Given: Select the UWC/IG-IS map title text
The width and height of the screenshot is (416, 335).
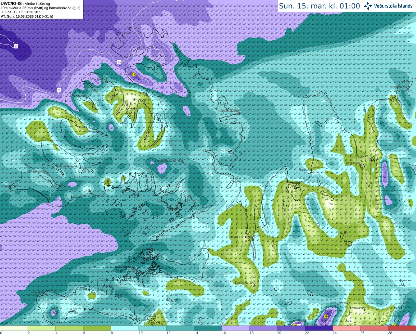Looking at the screenshot, I should coord(11,3).
